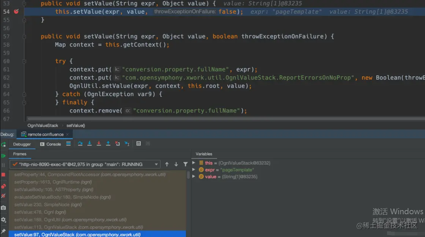Select frame setValue:189, OgnlUtil
The image size is (425, 237).
point(98,220)
